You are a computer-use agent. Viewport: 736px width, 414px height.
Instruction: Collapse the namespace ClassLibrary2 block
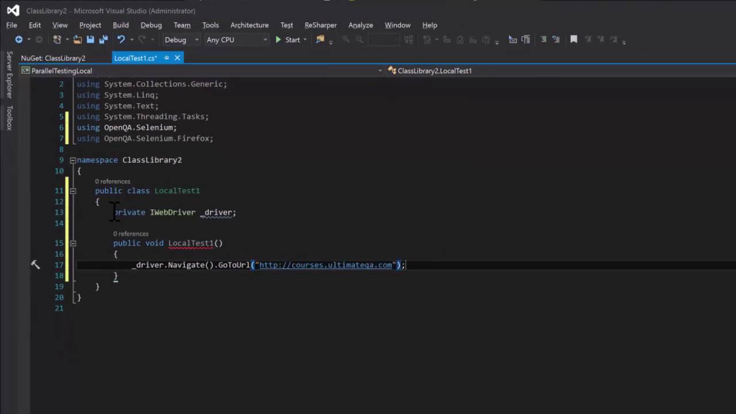[x=72, y=160]
